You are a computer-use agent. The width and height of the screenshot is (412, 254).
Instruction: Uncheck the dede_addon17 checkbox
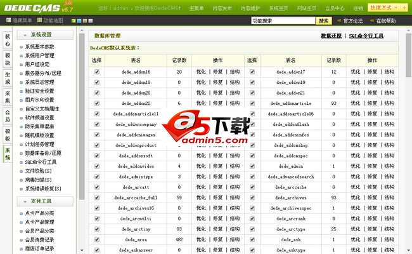(252, 72)
